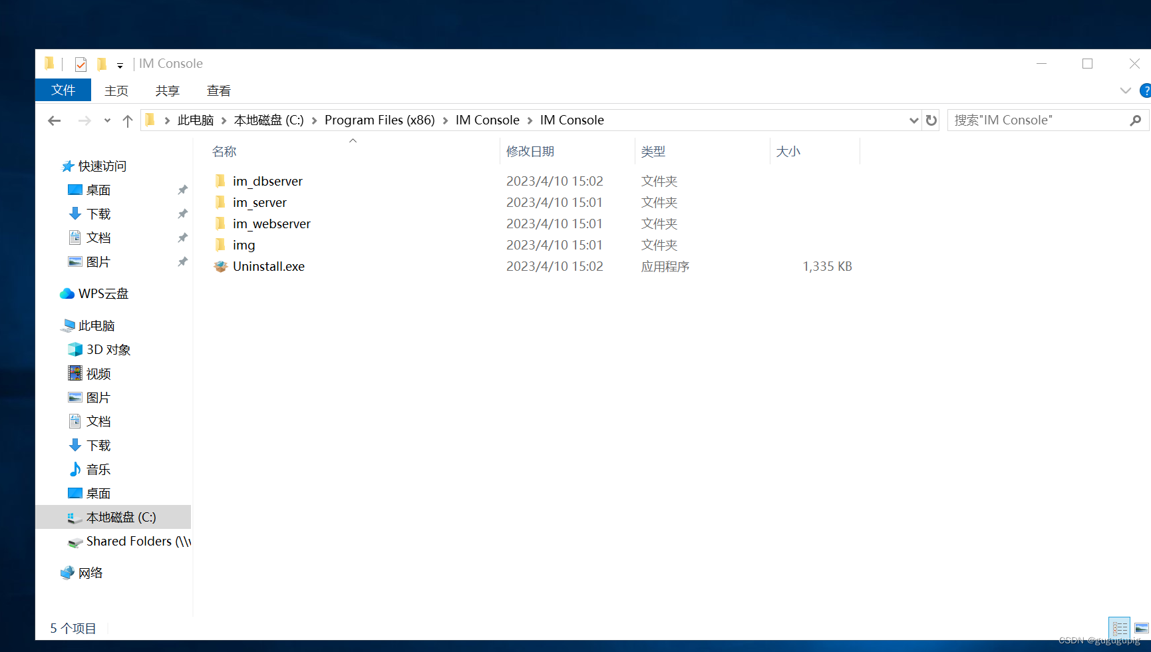Open pinned 桌面 under Quick Access
Screen dimensions: 1151x652
coord(98,190)
